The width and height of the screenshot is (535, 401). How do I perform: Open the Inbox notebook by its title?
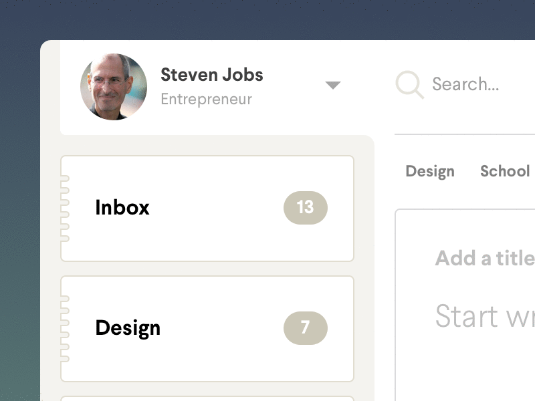tap(122, 207)
